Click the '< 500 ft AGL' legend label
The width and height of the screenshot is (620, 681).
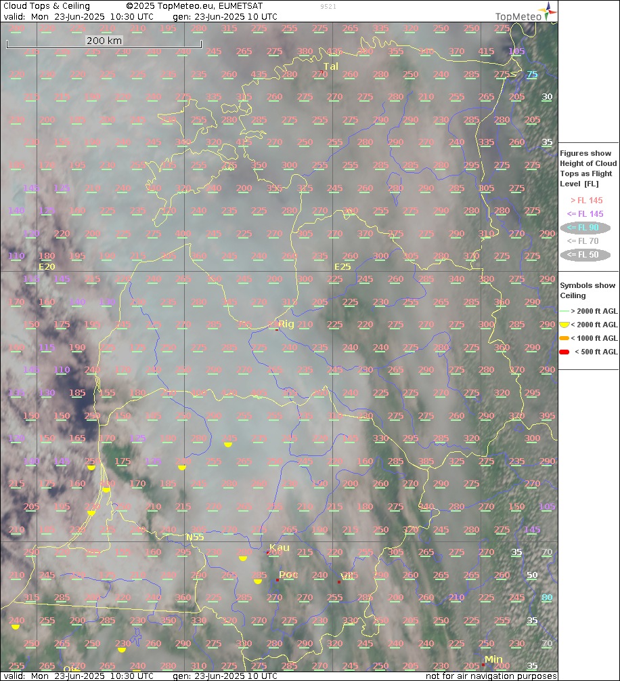[596, 352]
